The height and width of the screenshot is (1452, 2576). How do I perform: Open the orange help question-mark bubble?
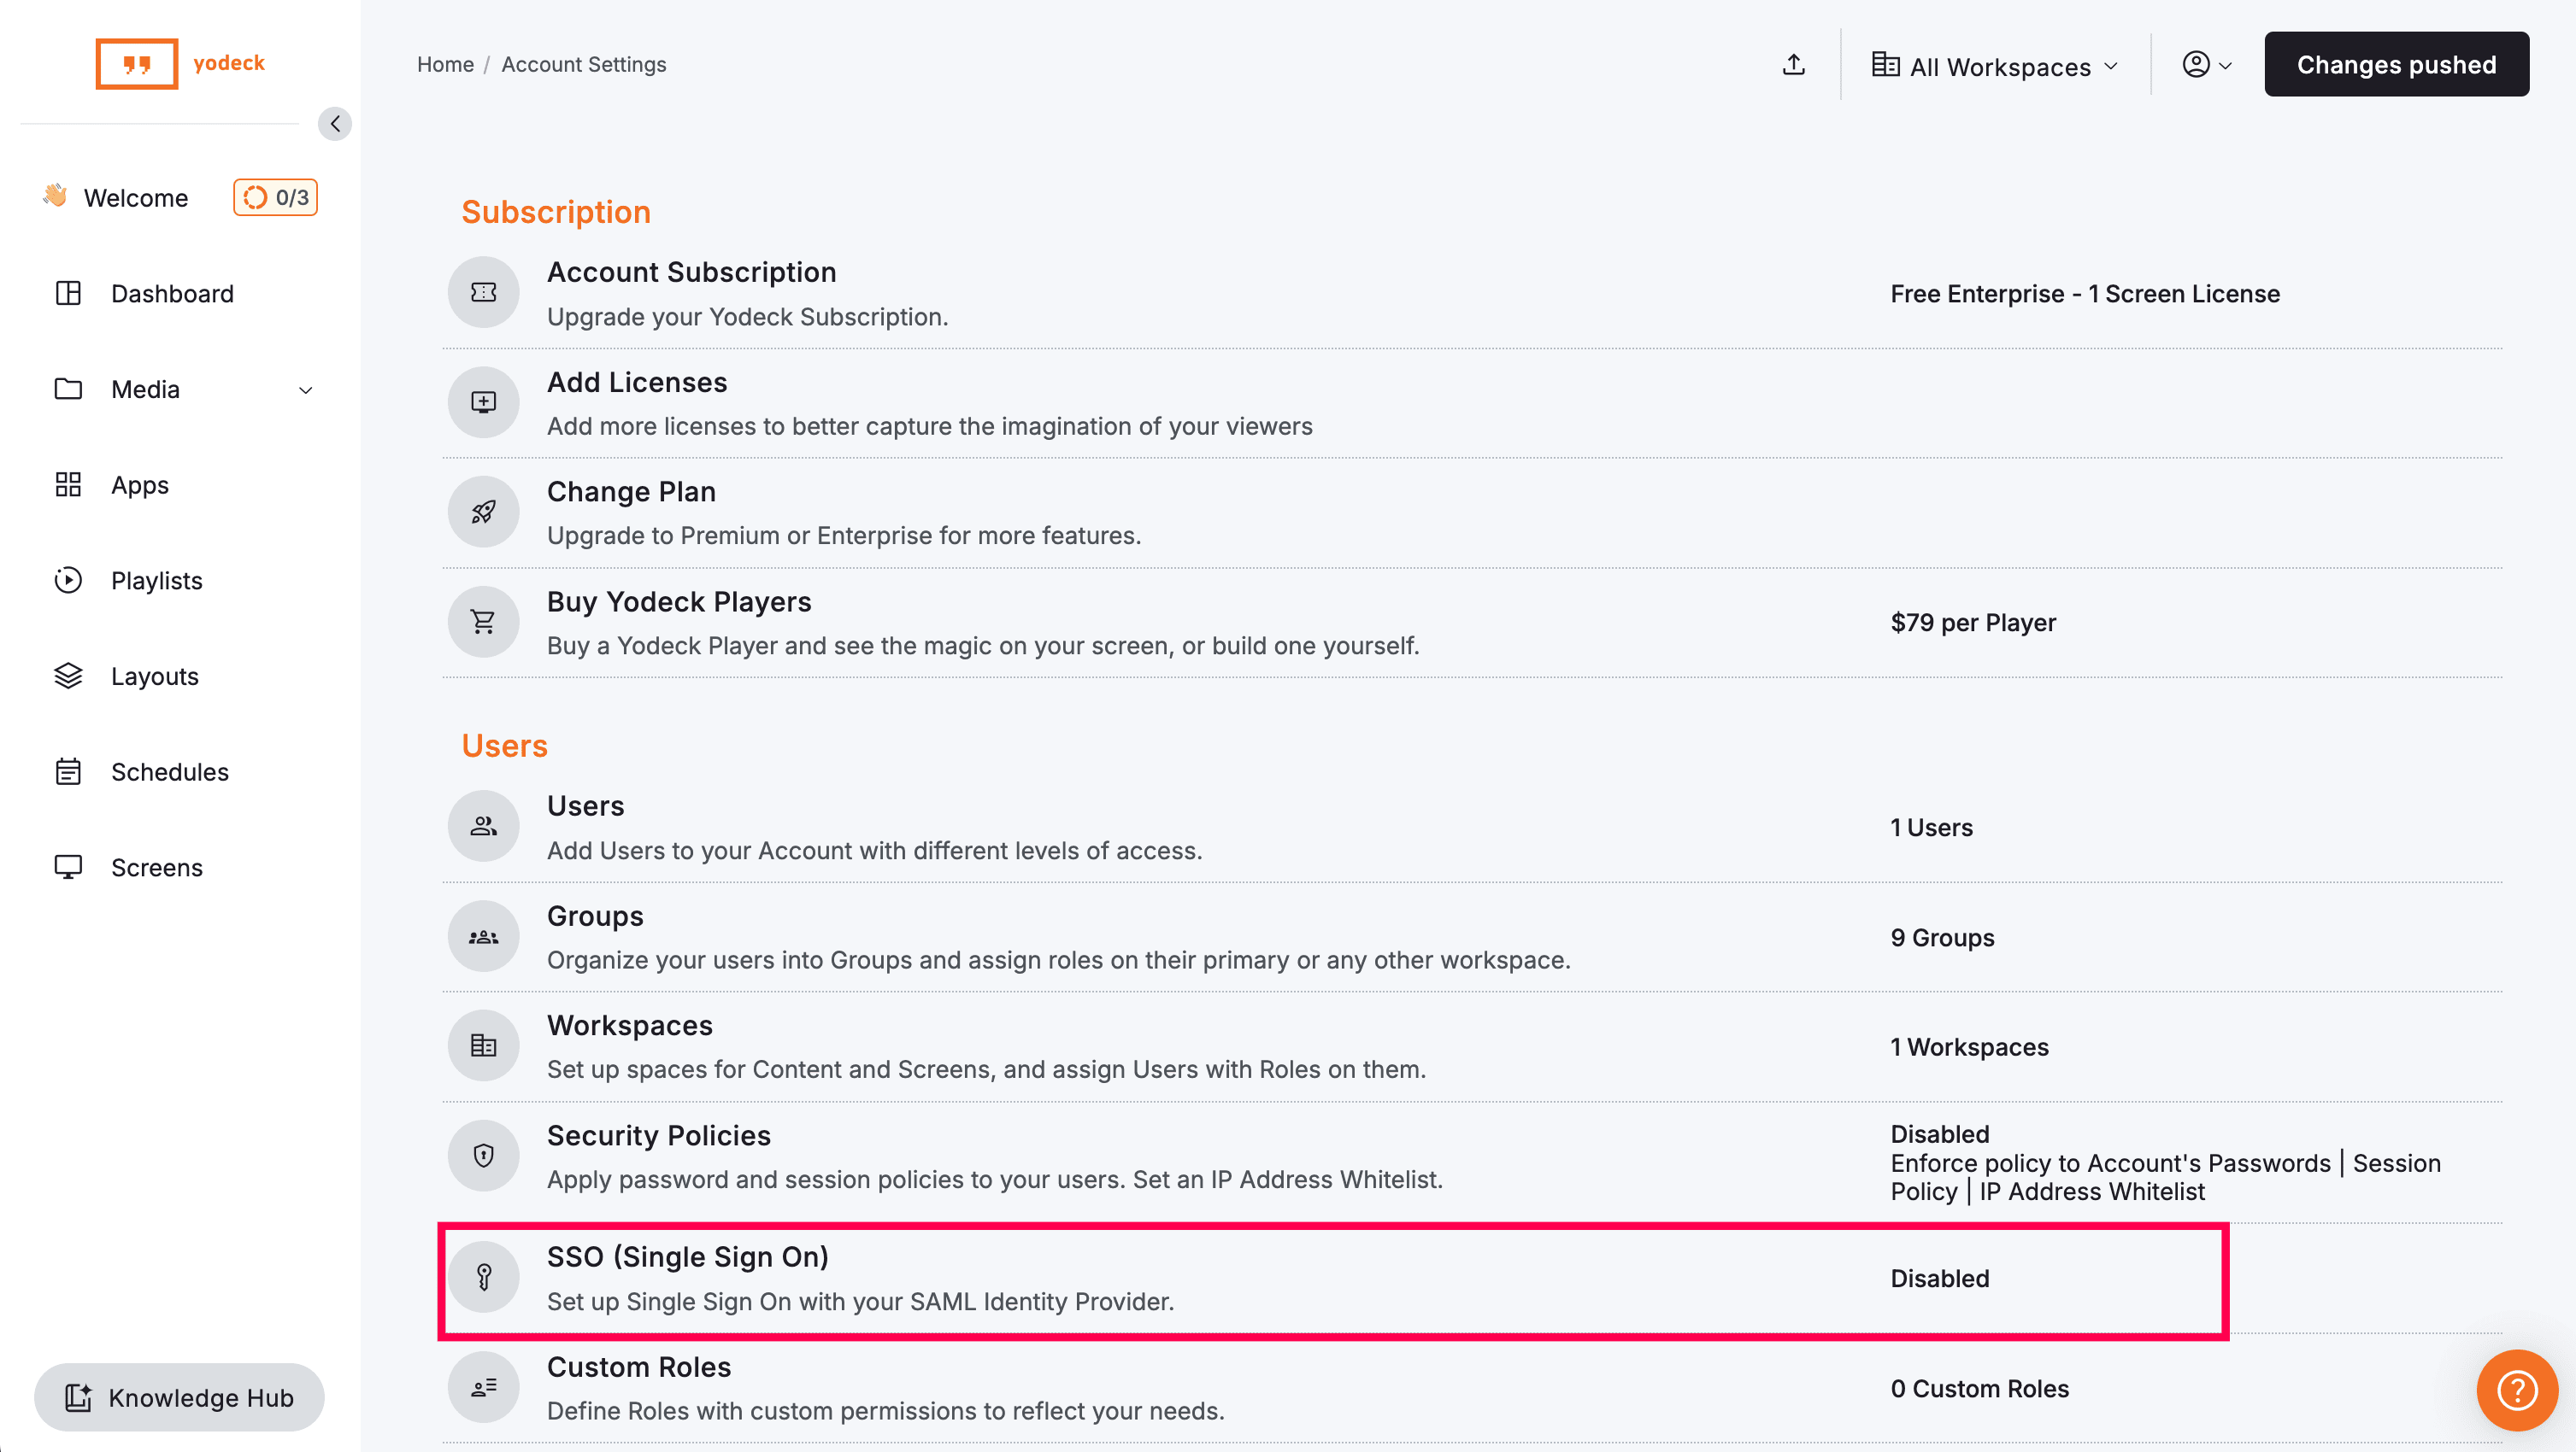coord(2516,1389)
